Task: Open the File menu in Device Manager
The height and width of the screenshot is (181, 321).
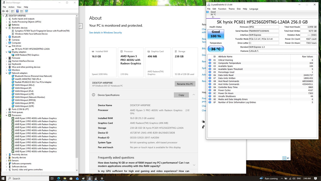Action: tap(4, 7)
